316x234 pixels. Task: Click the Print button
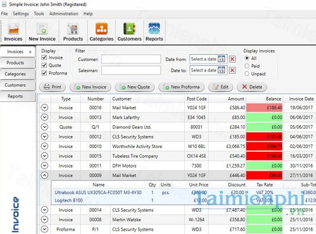click(53, 87)
